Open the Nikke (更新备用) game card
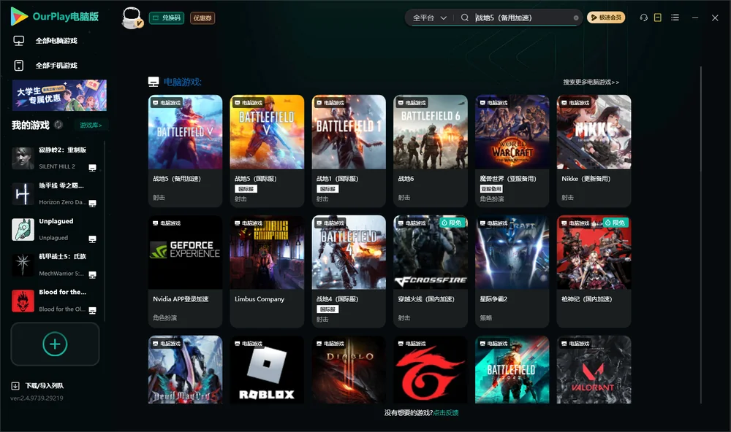Screen dimensions: 731x432 click(594, 151)
